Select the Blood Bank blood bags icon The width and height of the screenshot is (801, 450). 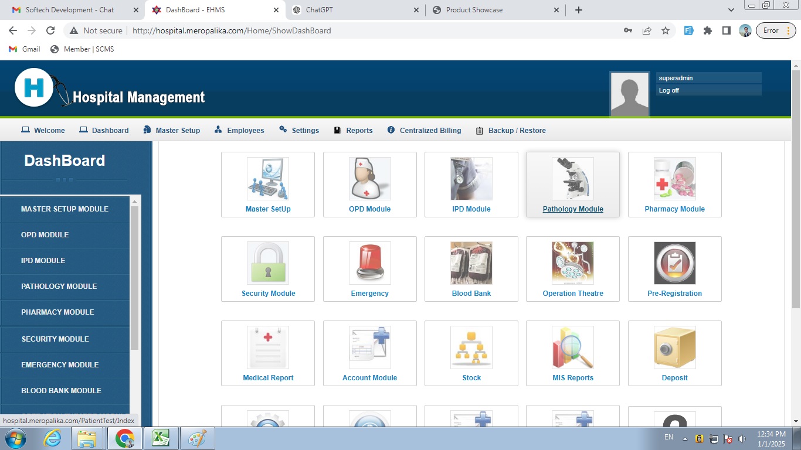[x=471, y=263]
